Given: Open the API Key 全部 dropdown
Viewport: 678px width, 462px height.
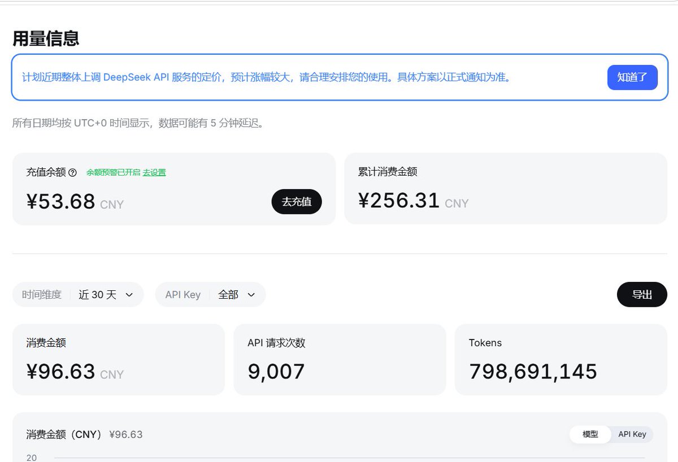Looking at the screenshot, I should click(210, 294).
